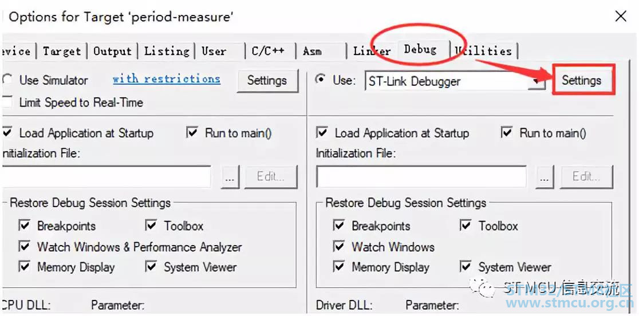This screenshot has width=639, height=316.
Task: Expand the ST-Link Debugger dropdown
Action: coord(538,82)
